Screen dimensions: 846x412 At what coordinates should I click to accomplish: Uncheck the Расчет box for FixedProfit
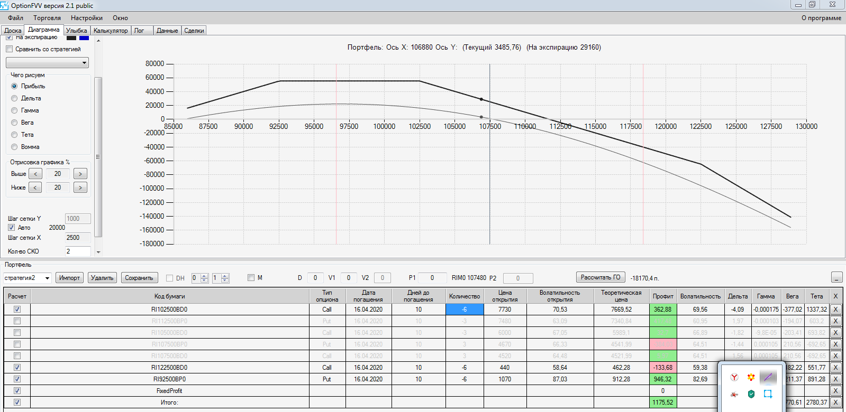(17, 391)
